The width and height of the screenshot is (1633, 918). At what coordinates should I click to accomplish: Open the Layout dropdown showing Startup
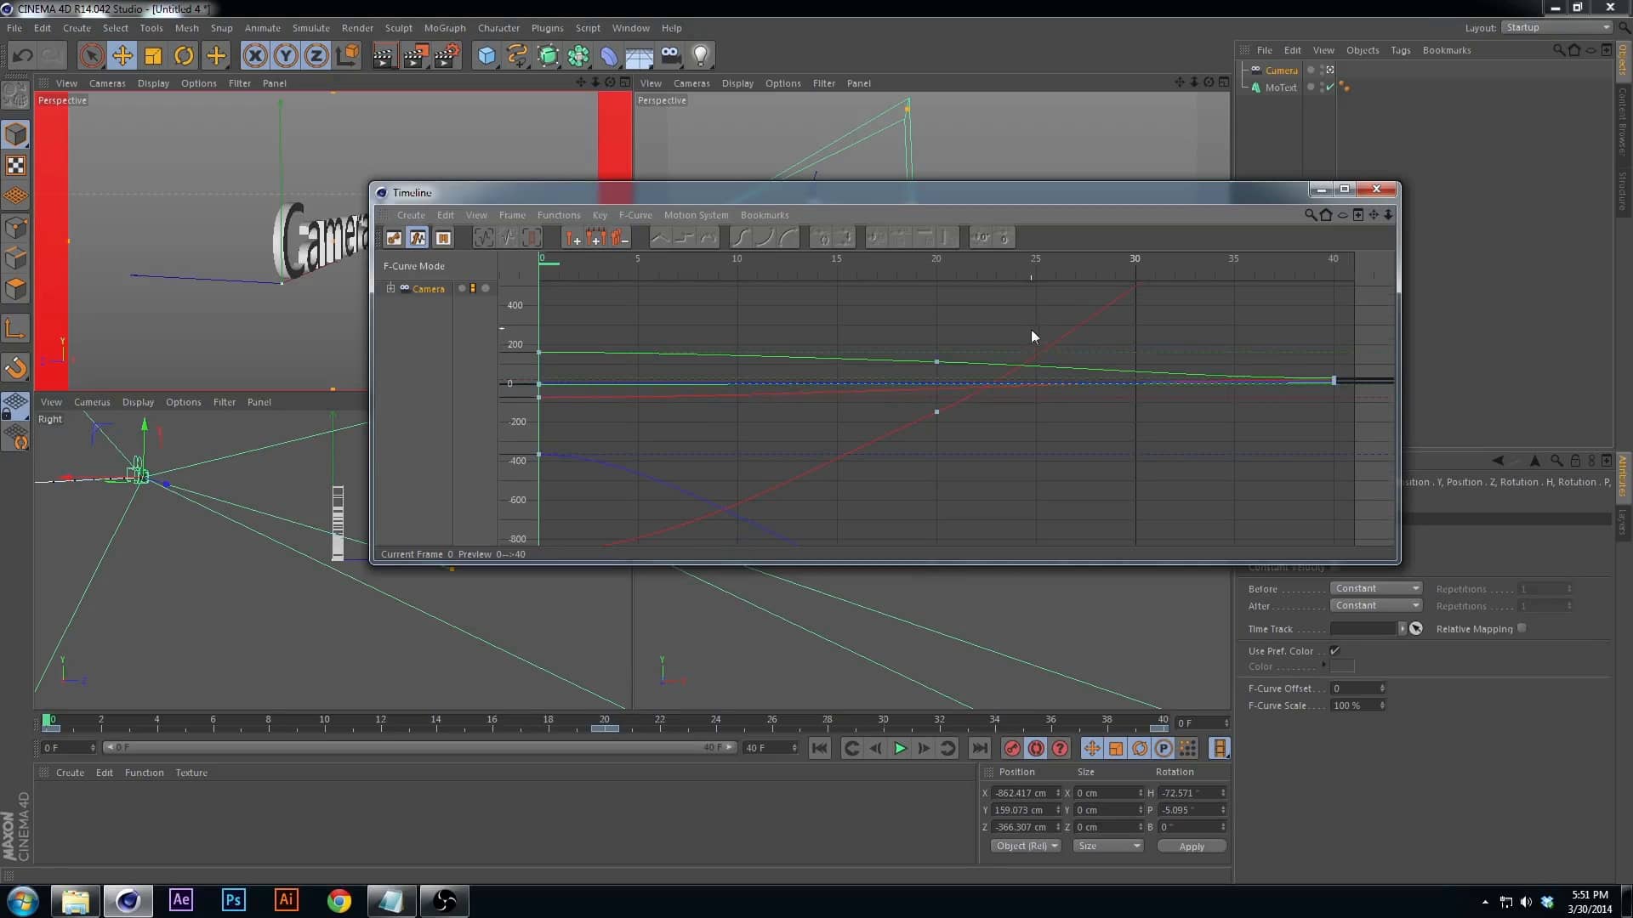click(x=1555, y=27)
